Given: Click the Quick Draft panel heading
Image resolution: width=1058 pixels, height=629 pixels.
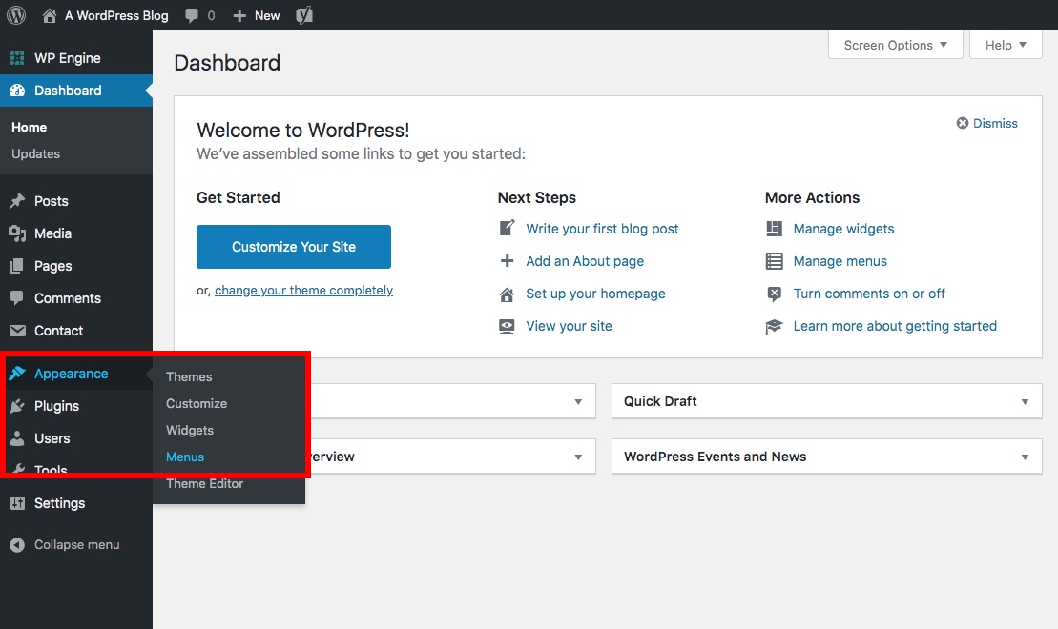Looking at the screenshot, I should (660, 401).
